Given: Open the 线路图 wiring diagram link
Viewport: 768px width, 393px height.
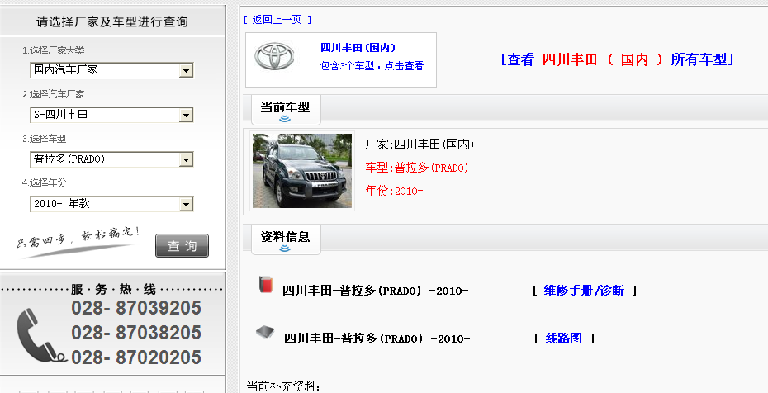Looking at the screenshot, I should pyautogui.click(x=563, y=339).
